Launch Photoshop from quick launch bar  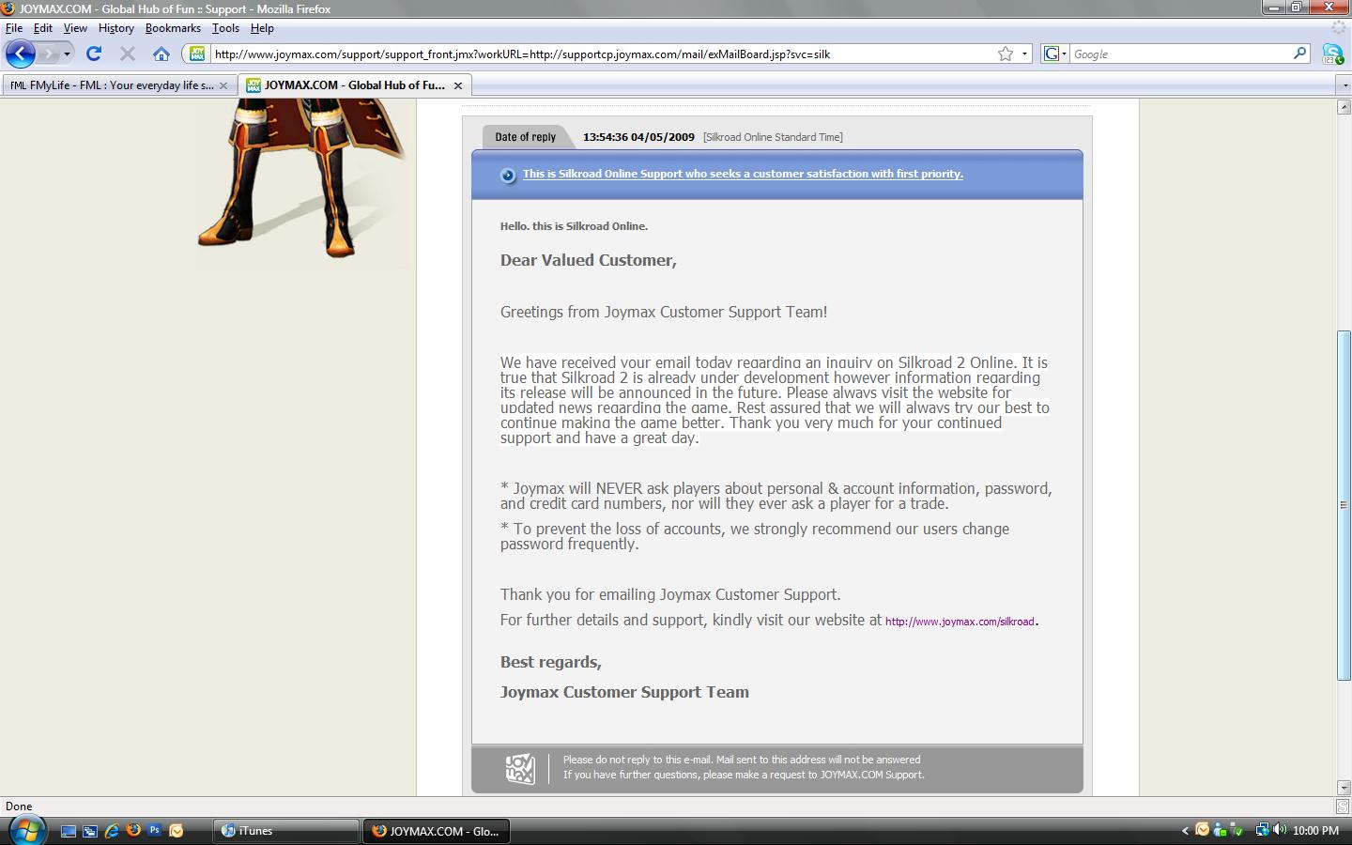pos(155,830)
